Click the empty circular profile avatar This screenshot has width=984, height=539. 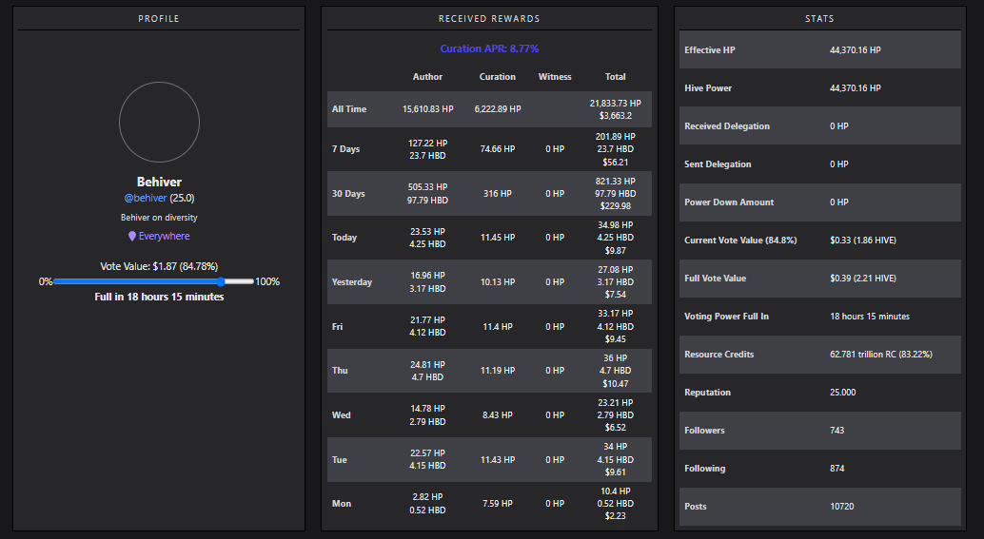coord(159,123)
